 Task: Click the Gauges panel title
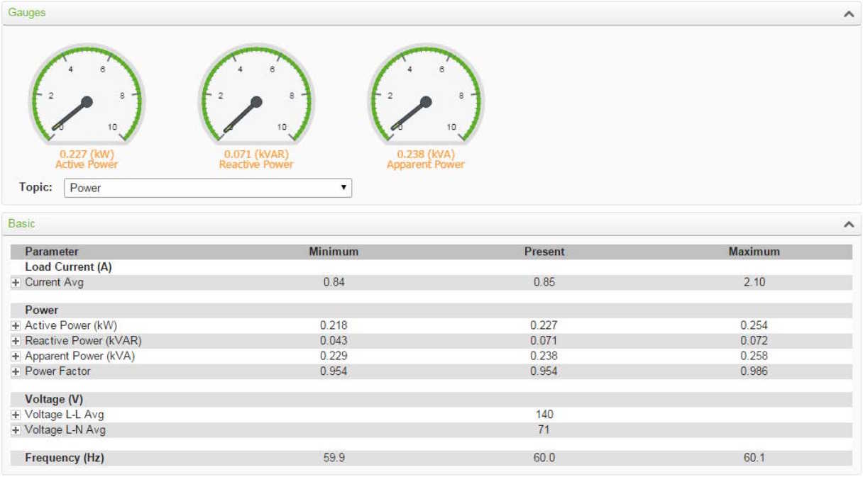click(x=27, y=13)
